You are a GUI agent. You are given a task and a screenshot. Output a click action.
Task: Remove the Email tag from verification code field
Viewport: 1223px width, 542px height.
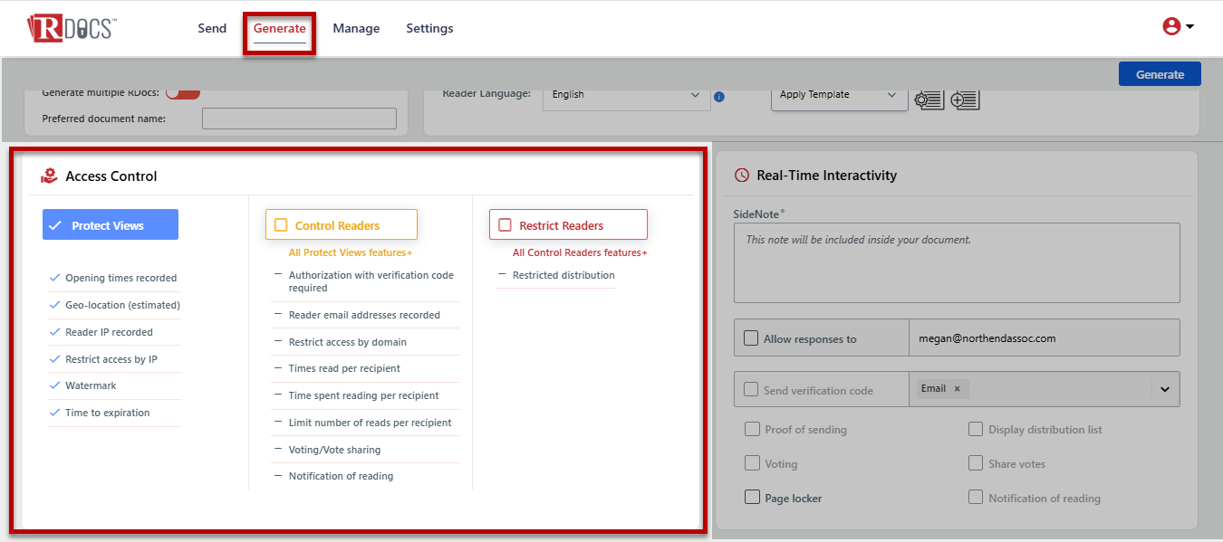(x=957, y=389)
